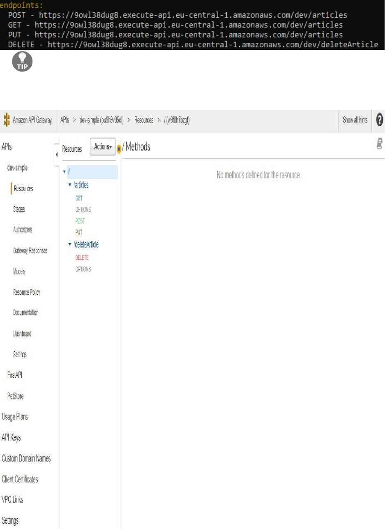Viewport: 385px width, 529px height.
Task: Select the DELETE method under /deleteArticle
Action: pyautogui.click(x=82, y=258)
